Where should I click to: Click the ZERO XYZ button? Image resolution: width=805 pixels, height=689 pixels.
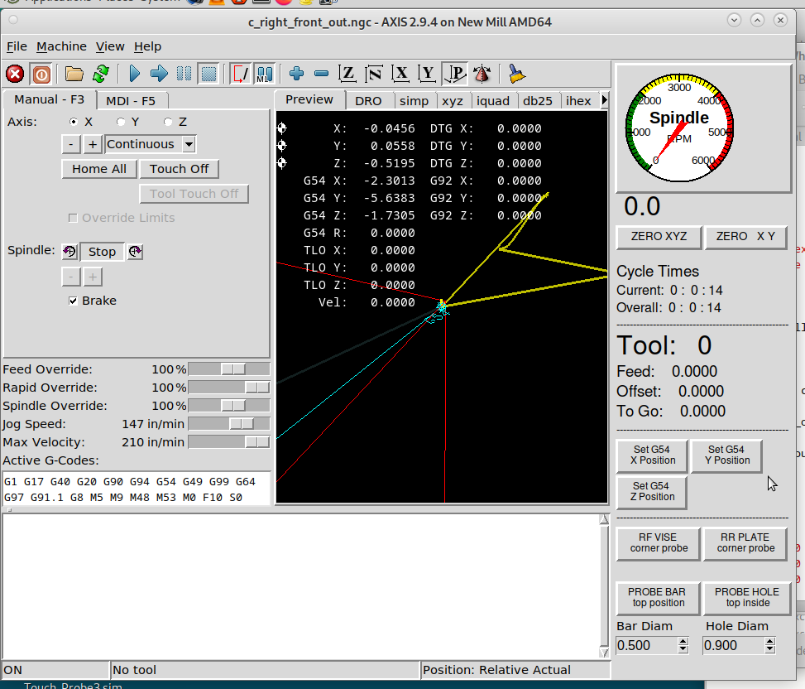point(659,236)
